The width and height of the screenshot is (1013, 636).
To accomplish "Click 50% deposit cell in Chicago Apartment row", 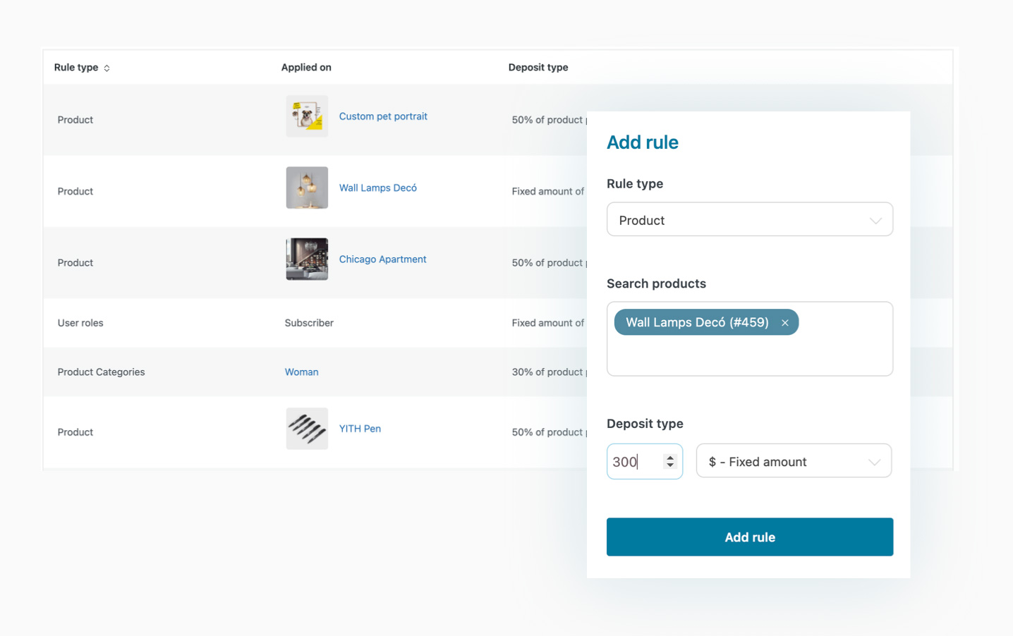I will (x=549, y=263).
